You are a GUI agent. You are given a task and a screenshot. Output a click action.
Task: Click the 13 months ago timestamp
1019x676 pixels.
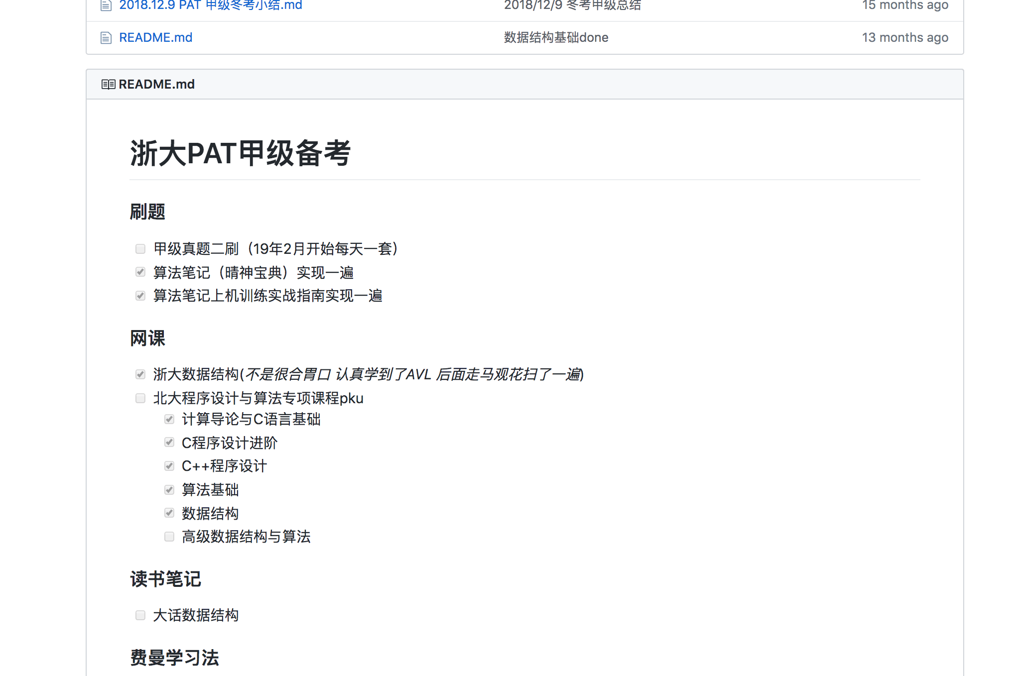tap(904, 38)
